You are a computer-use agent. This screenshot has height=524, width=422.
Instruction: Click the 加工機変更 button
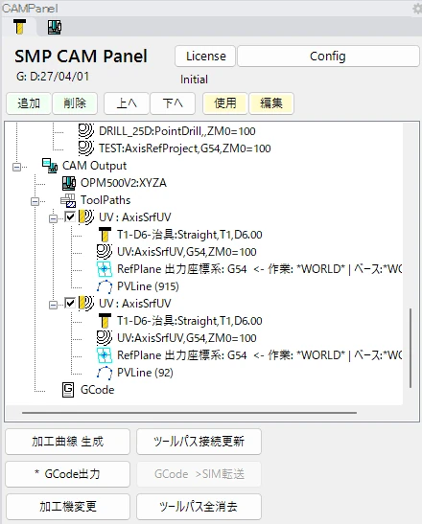(x=67, y=507)
